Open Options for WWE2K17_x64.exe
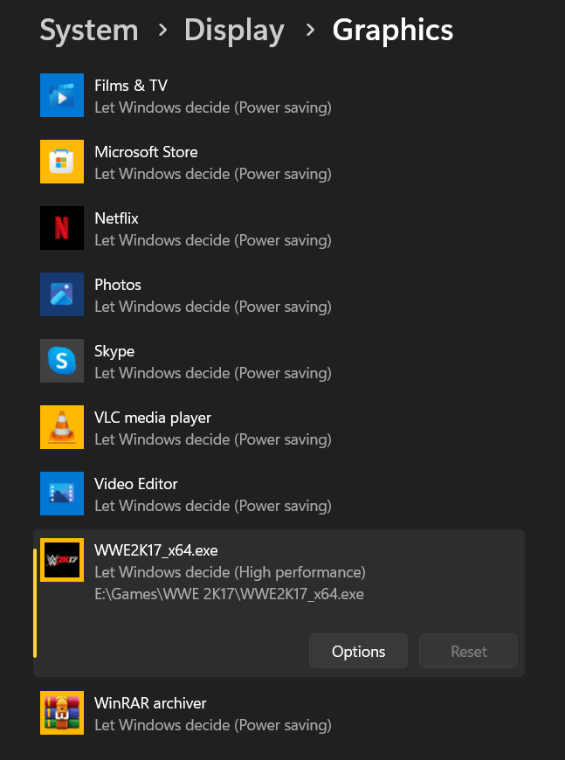Image resolution: width=565 pixels, height=760 pixels. [x=358, y=652]
